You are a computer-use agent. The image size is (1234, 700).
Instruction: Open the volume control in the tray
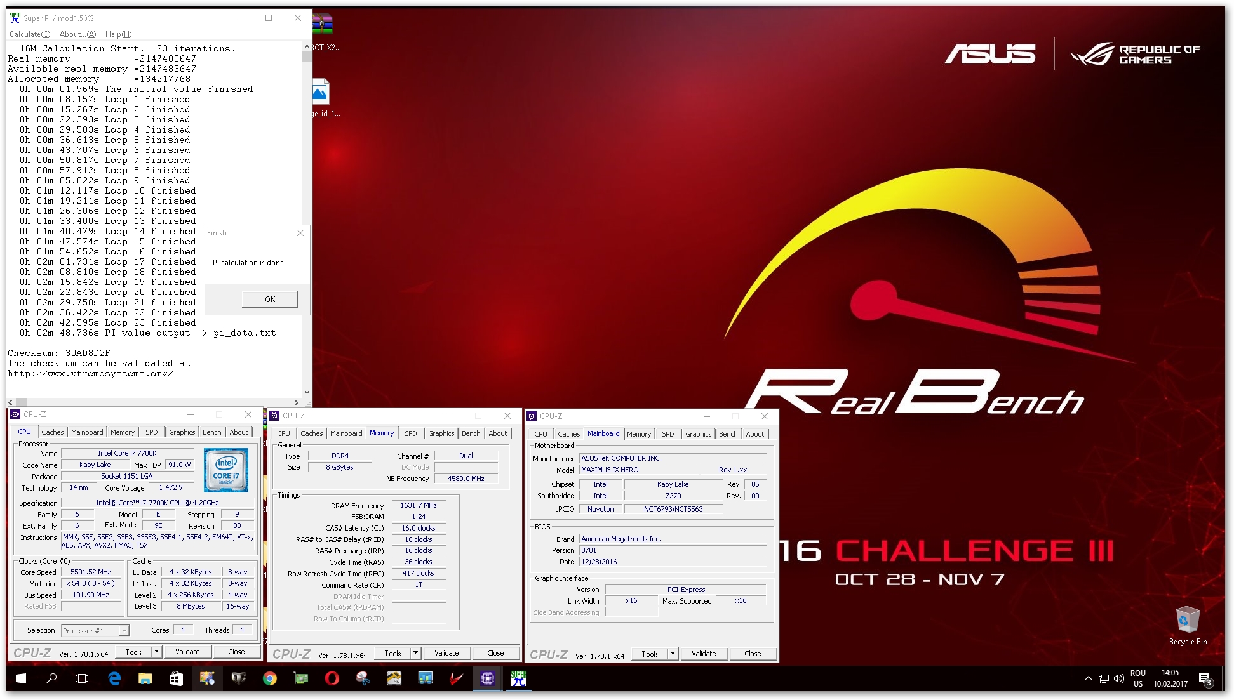(1119, 678)
